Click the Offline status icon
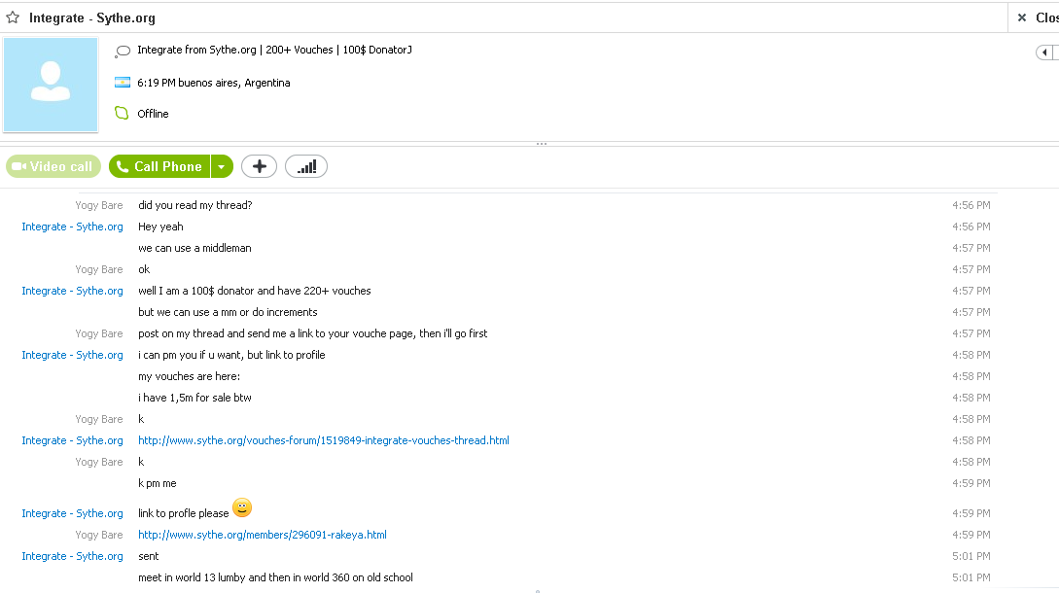This screenshot has width=1059, height=593. tap(122, 113)
